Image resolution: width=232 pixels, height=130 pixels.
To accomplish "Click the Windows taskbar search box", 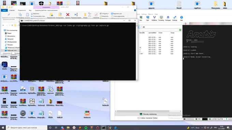I will (27, 128).
